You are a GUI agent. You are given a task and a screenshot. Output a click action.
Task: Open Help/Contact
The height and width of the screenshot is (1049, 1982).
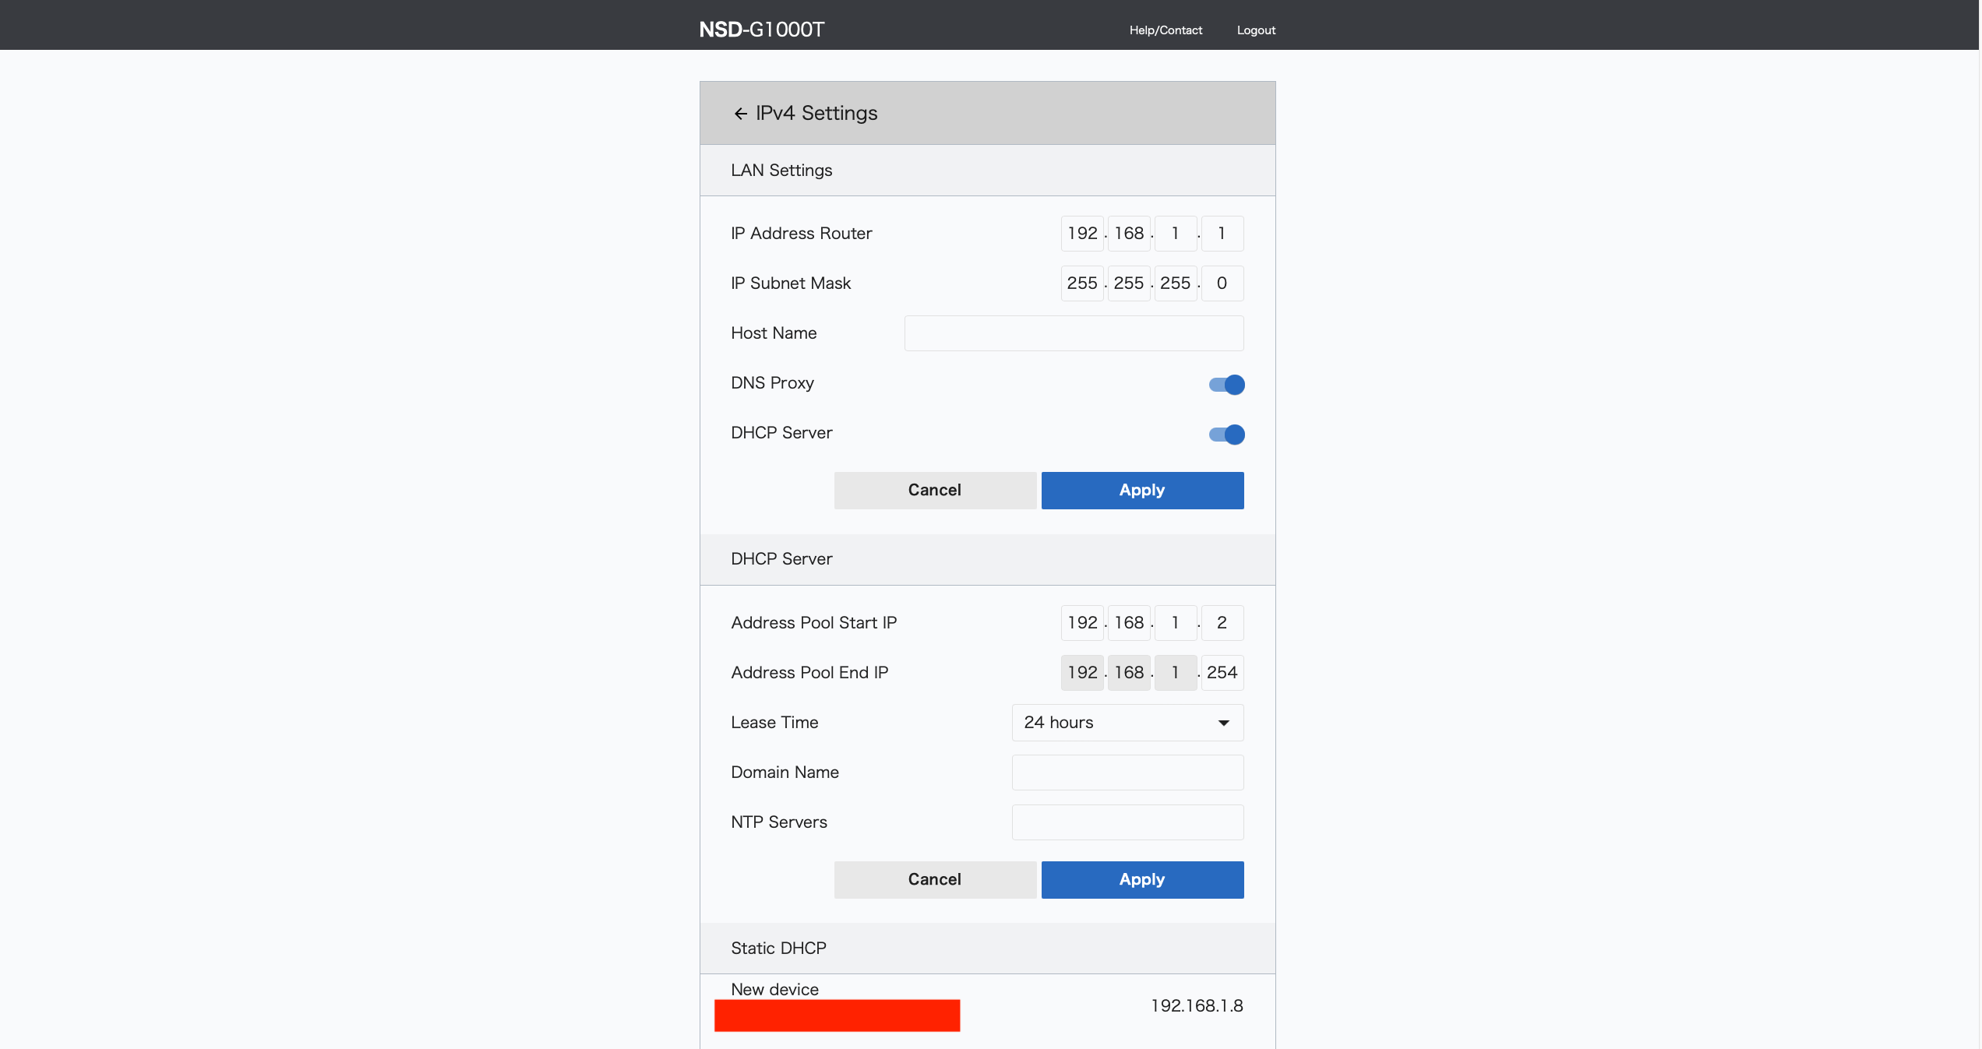coord(1165,30)
